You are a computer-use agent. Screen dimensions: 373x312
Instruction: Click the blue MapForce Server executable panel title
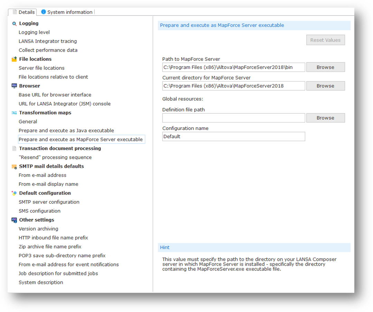point(222,25)
